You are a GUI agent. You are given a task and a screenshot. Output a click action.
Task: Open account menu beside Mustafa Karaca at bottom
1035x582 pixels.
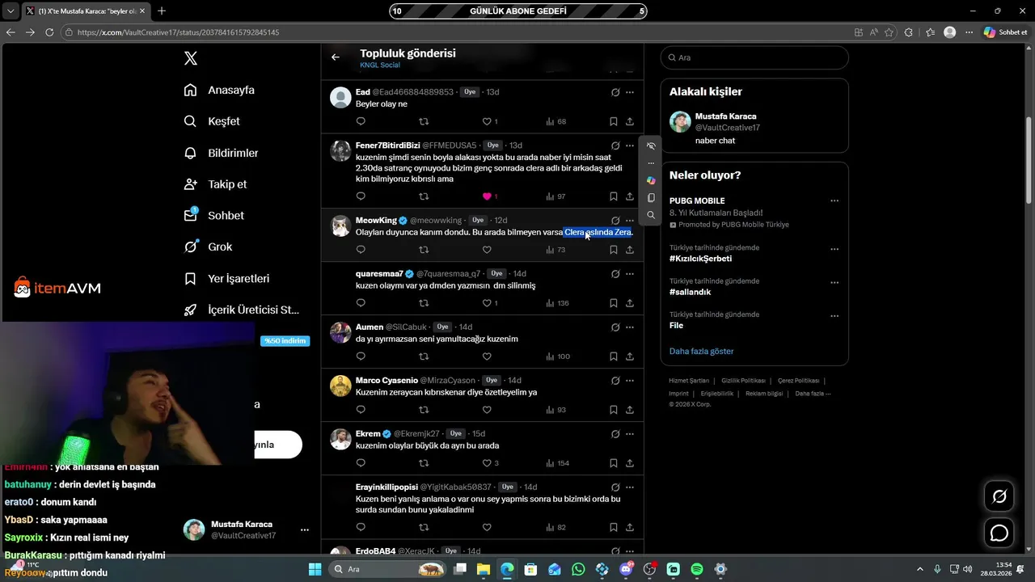pos(305,530)
